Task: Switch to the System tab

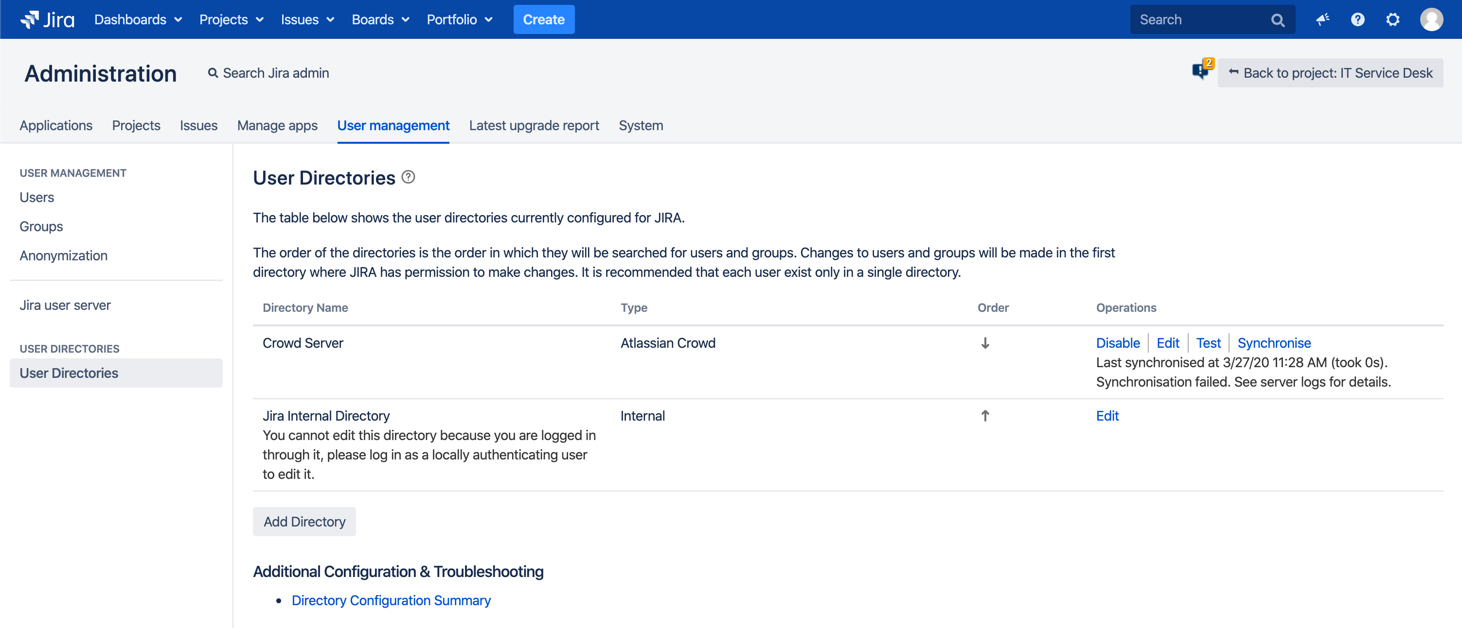Action: [640, 125]
